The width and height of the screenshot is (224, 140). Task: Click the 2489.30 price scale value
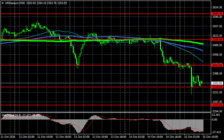tap(217, 45)
